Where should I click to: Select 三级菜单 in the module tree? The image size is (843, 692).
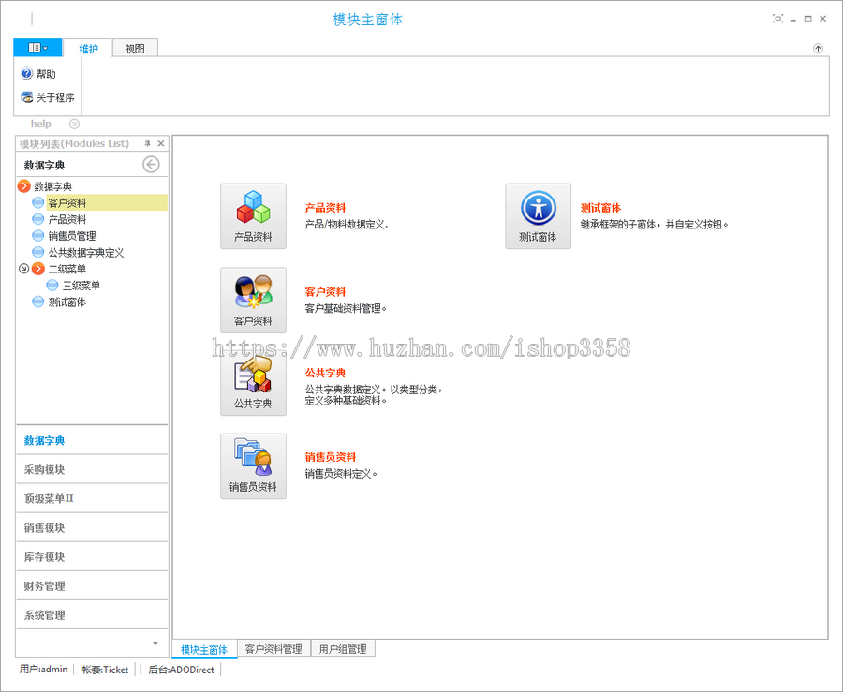pyautogui.click(x=81, y=286)
